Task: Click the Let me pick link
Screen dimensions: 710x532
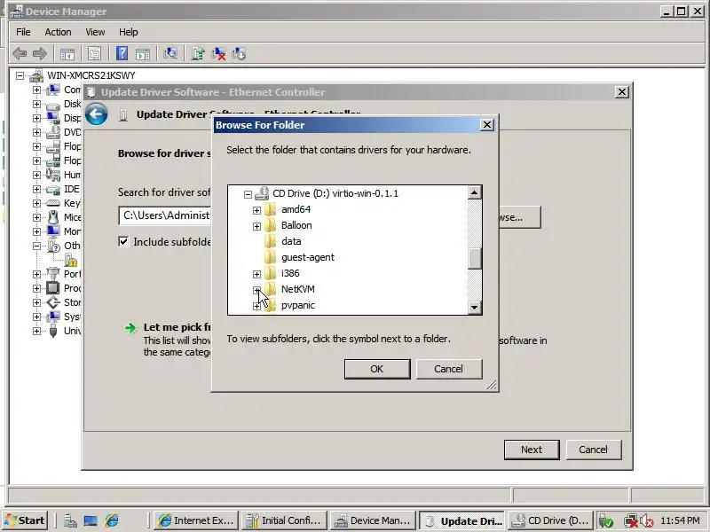Action: (x=177, y=327)
